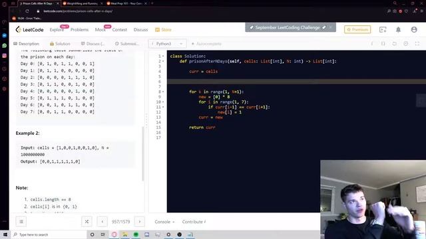Click the heart bookmark icon in address bar
Screen dimensions: 426x239
tap(406, 11)
